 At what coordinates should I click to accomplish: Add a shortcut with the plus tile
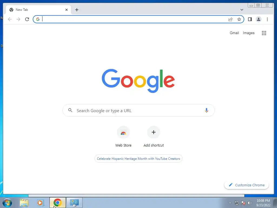154,136
